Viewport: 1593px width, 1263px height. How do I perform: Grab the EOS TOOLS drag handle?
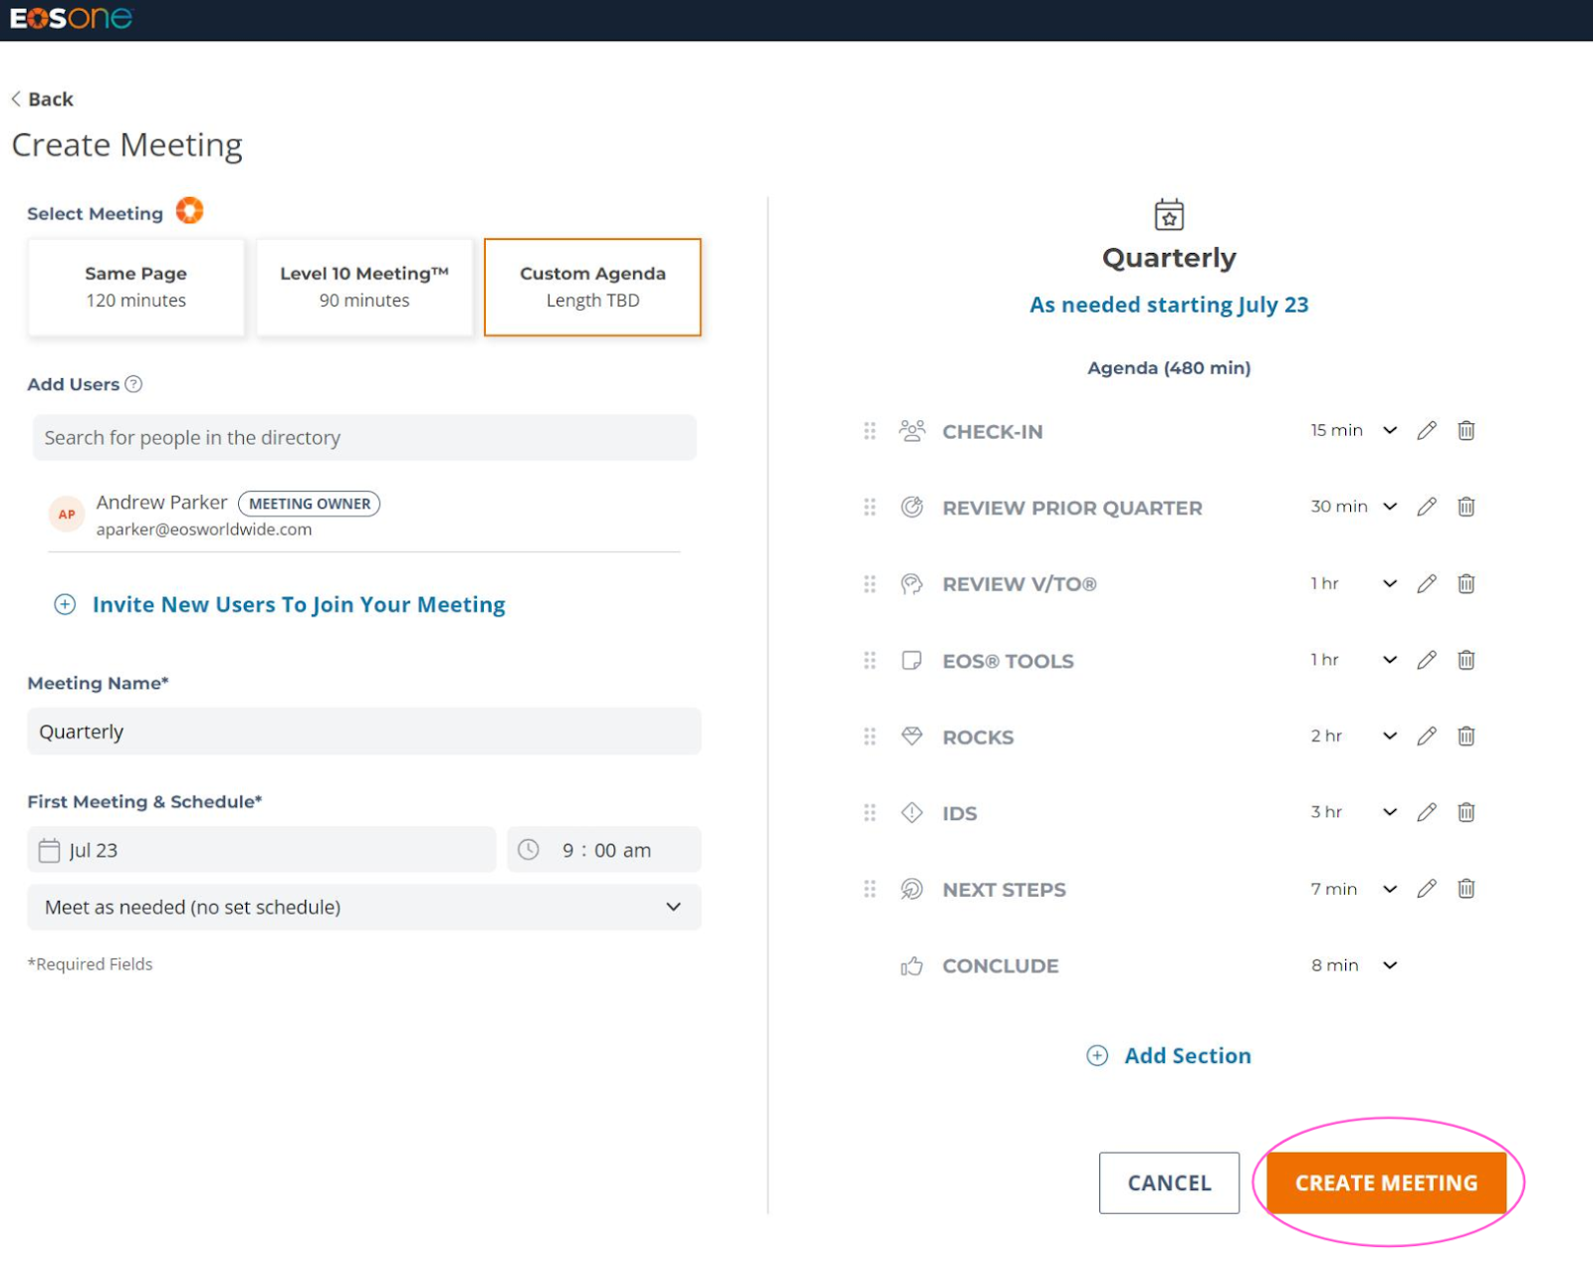[870, 661]
